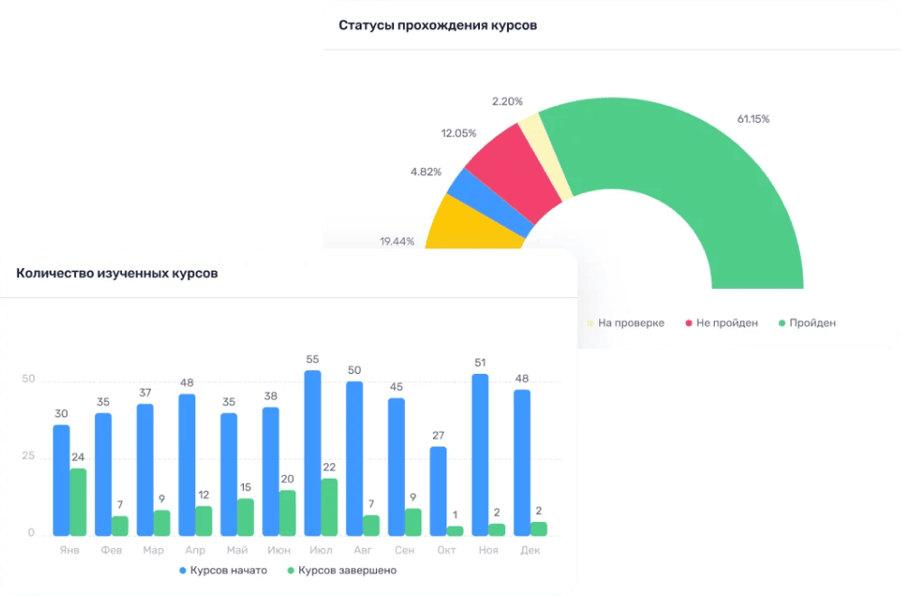The width and height of the screenshot is (902, 596).
Task: Click the green bar for Апр
Action: [x=203, y=521]
